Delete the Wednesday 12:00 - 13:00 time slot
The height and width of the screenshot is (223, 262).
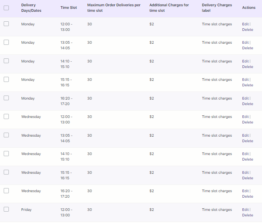point(247,122)
